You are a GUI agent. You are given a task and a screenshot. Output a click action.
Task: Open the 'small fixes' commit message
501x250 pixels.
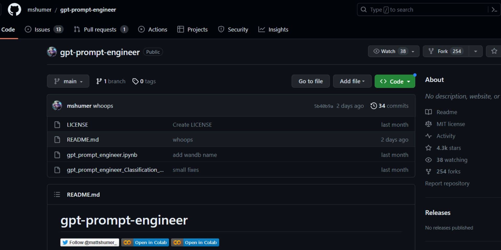point(186,170)
